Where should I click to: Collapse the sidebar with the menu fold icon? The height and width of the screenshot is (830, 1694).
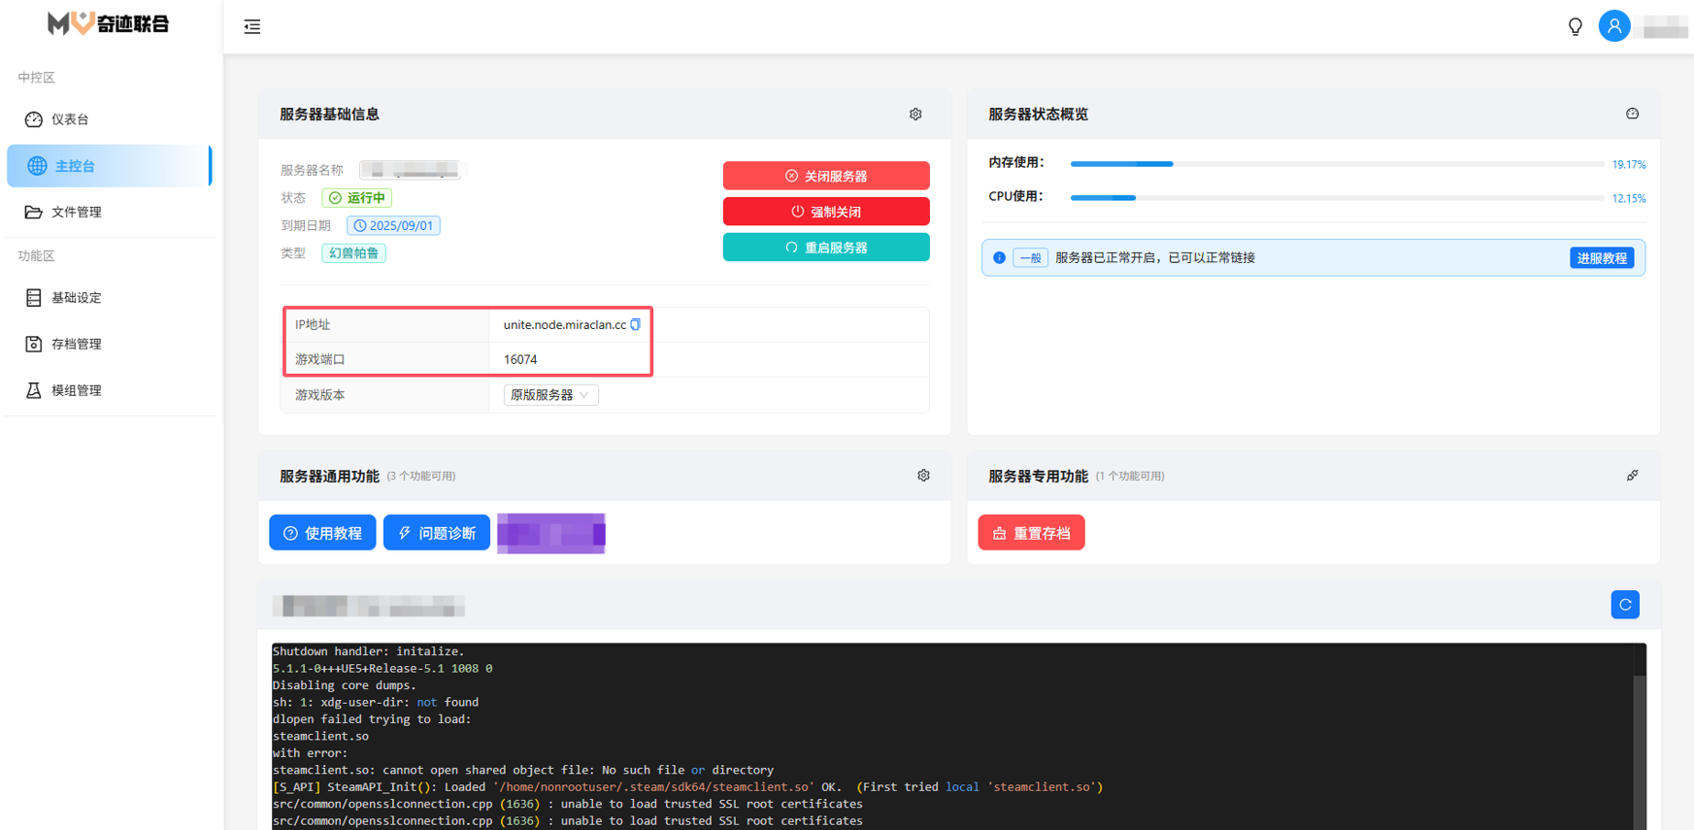252,26
